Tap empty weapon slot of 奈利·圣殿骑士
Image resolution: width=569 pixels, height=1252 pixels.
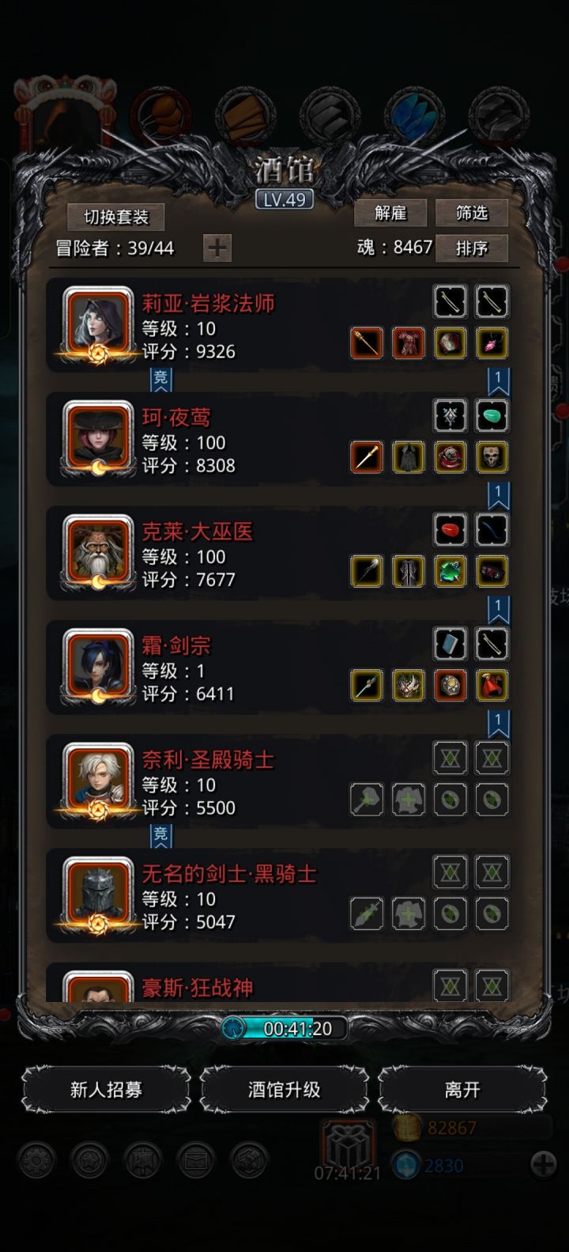[367, 800]
